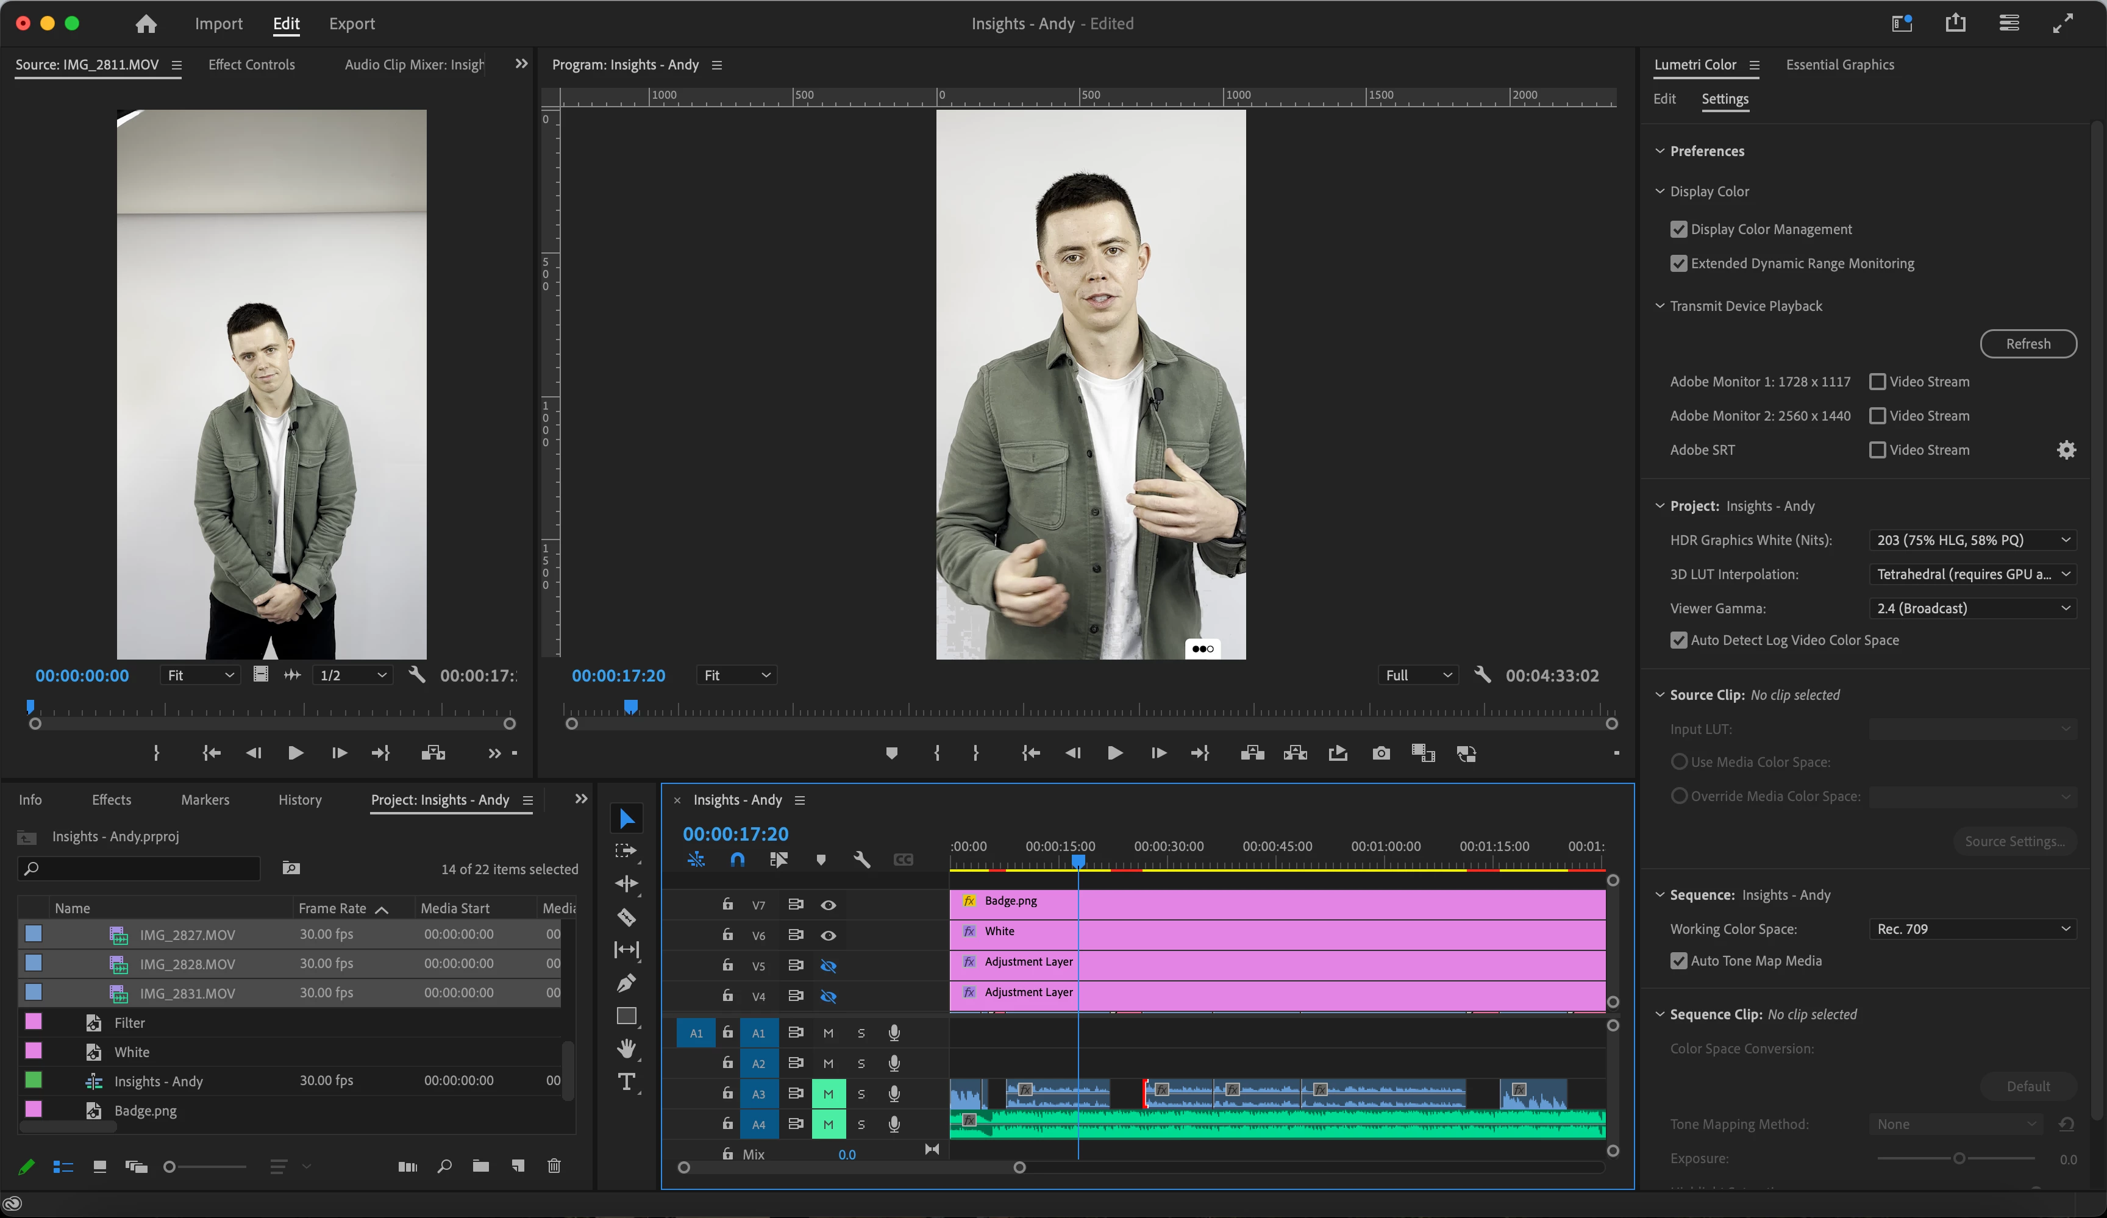
Task: Unmute audio track A3
Action: (828, 1094)
